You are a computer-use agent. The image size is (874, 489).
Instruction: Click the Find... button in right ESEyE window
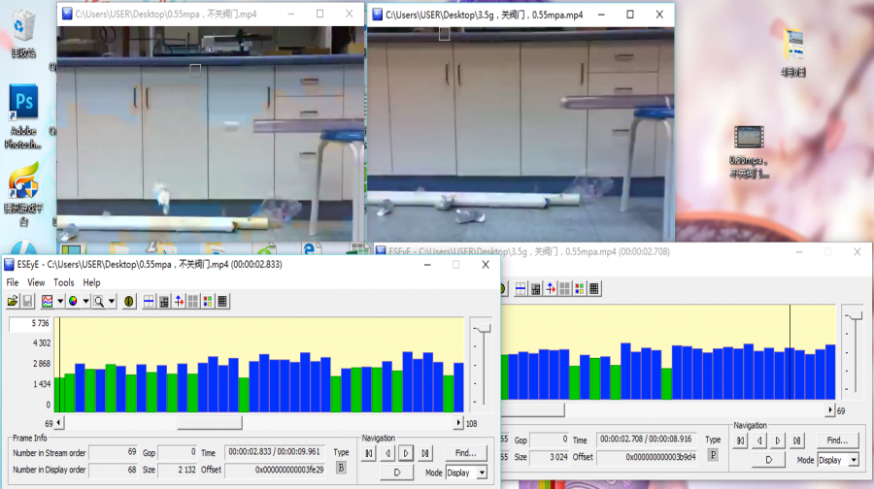point(837,440)
